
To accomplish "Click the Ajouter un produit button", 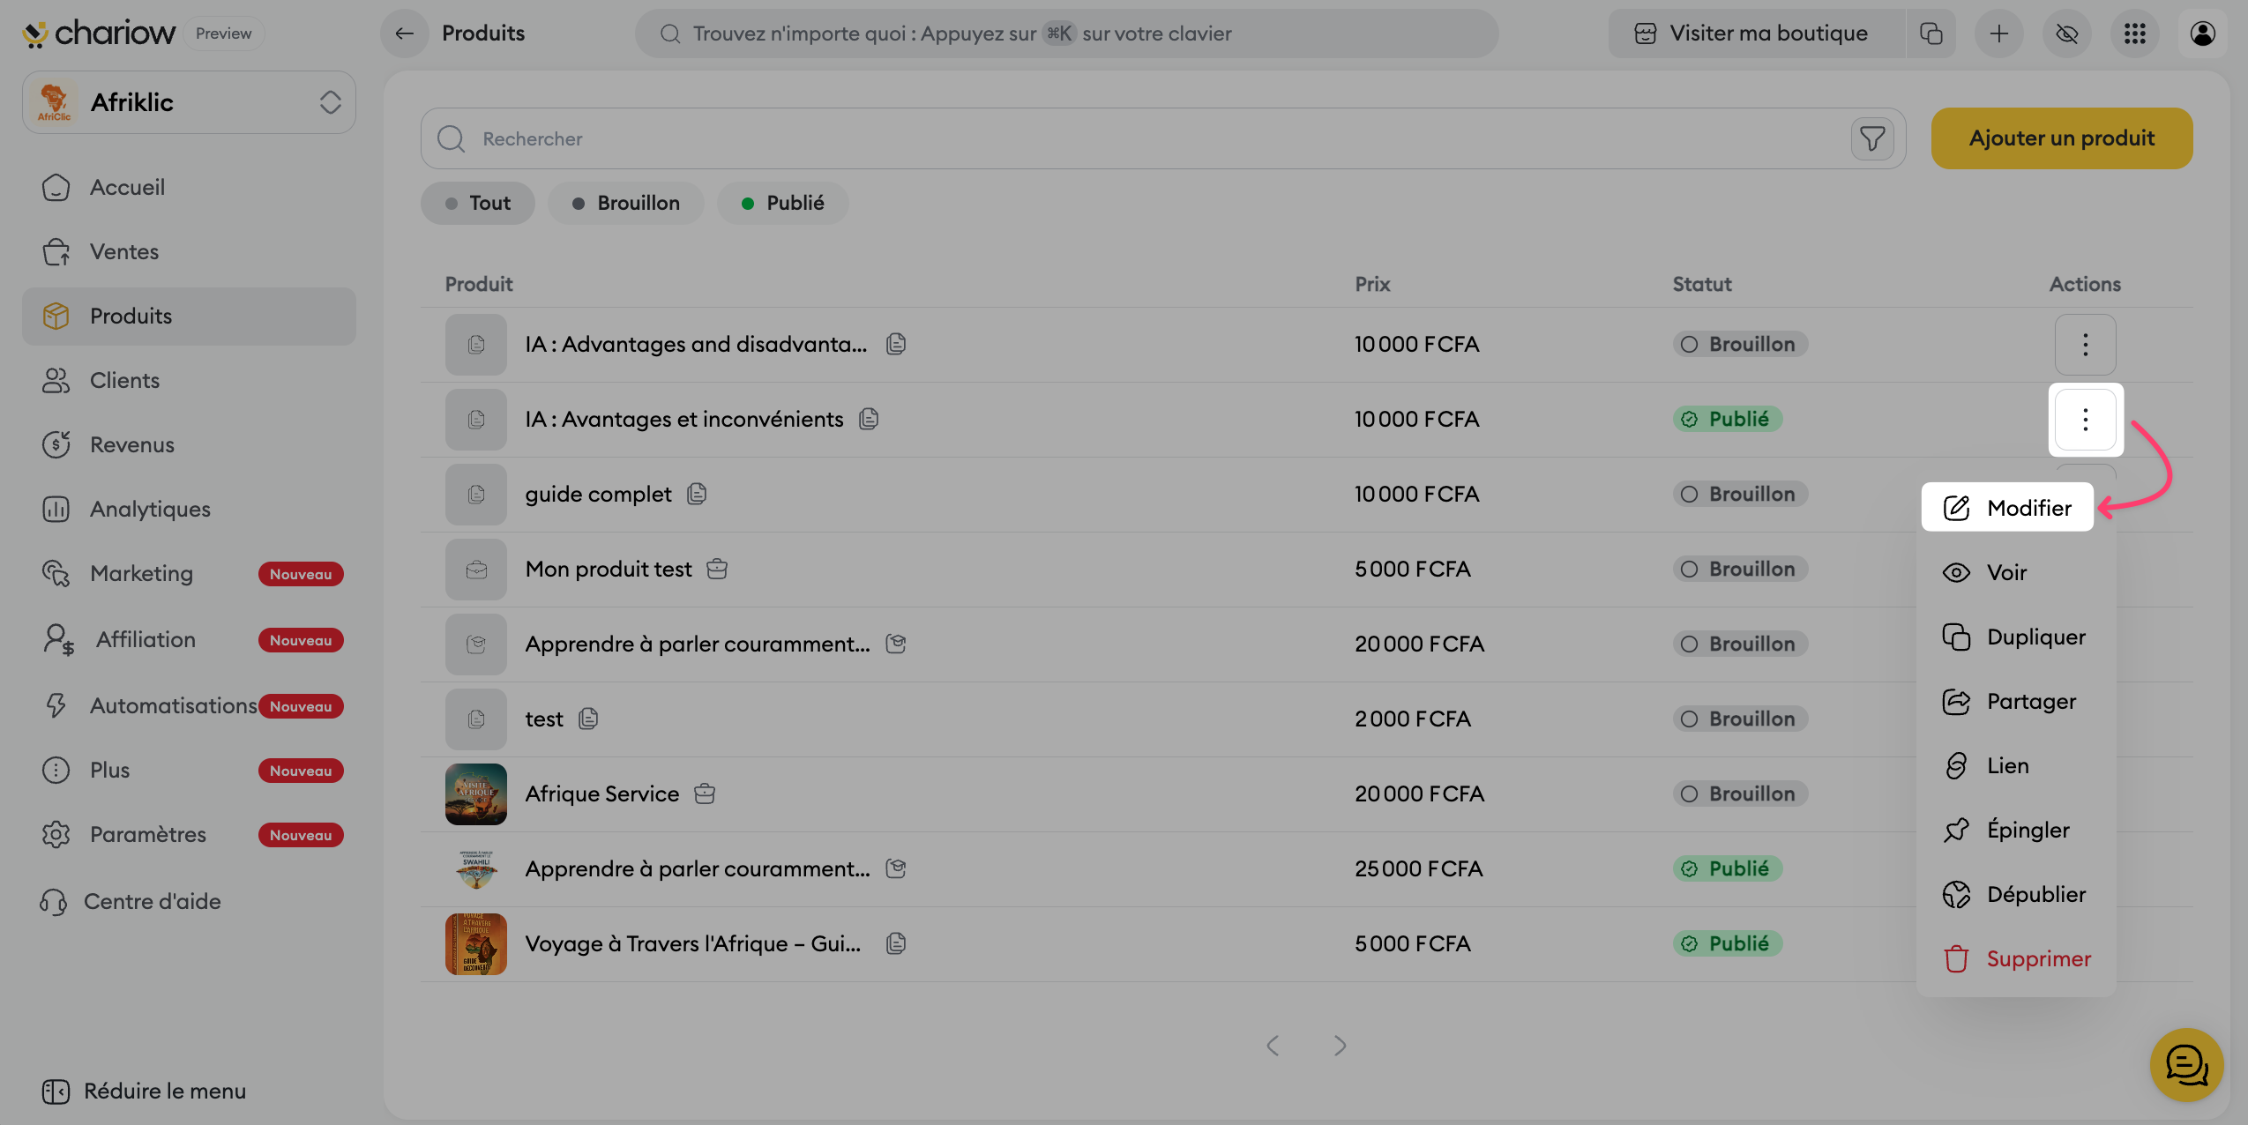I will (2061, 138).
